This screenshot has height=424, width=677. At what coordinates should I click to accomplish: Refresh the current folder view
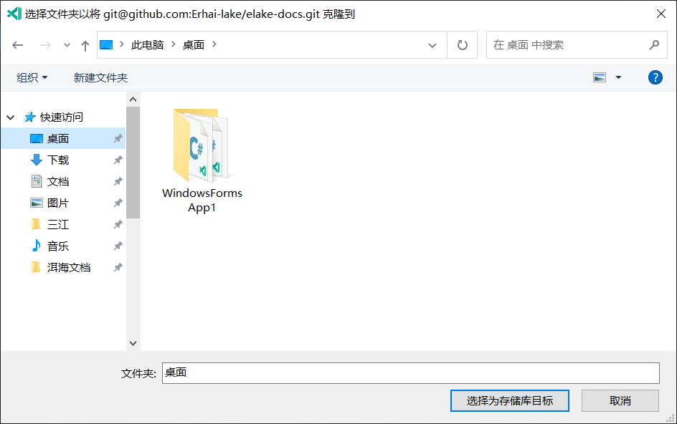click(x=463, y=45)
